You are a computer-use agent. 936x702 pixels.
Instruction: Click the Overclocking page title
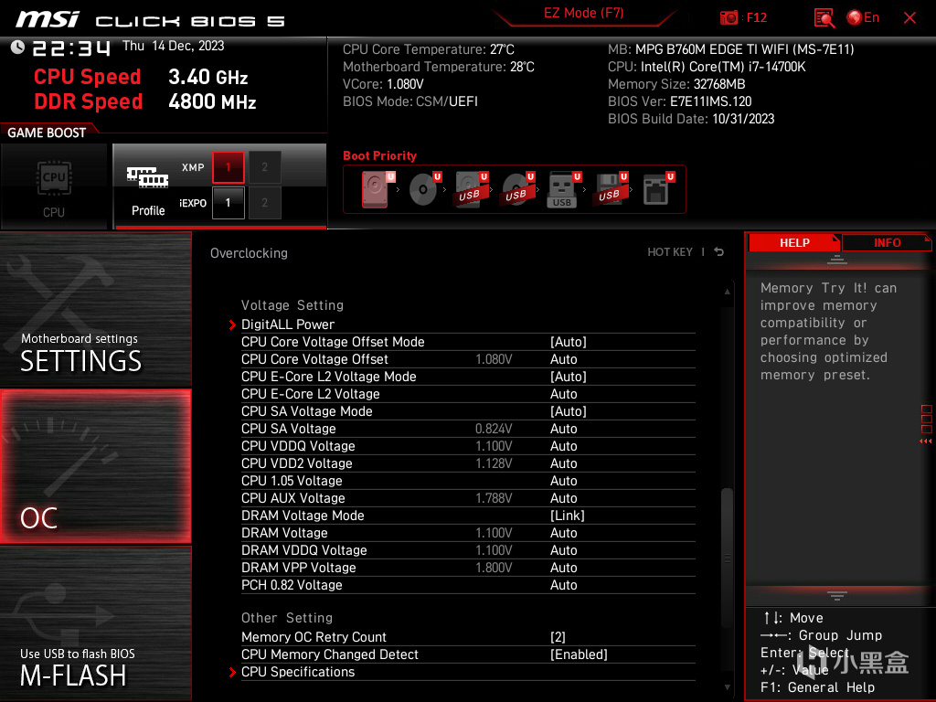249,252
